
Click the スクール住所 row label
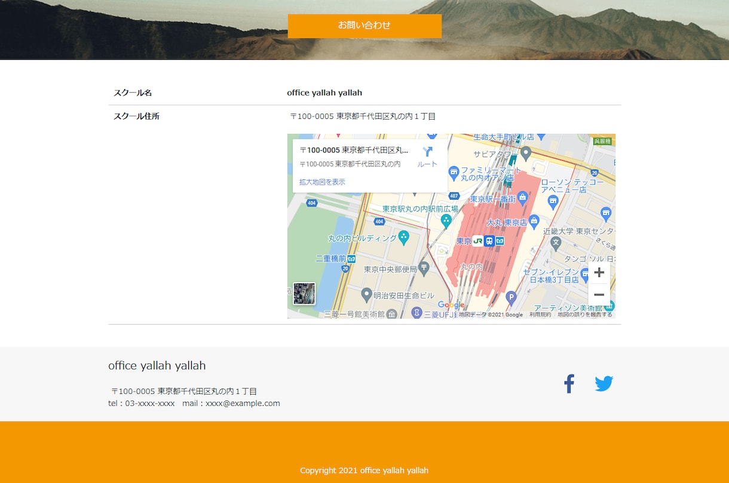pyautogui.click(x=136, y=117)
